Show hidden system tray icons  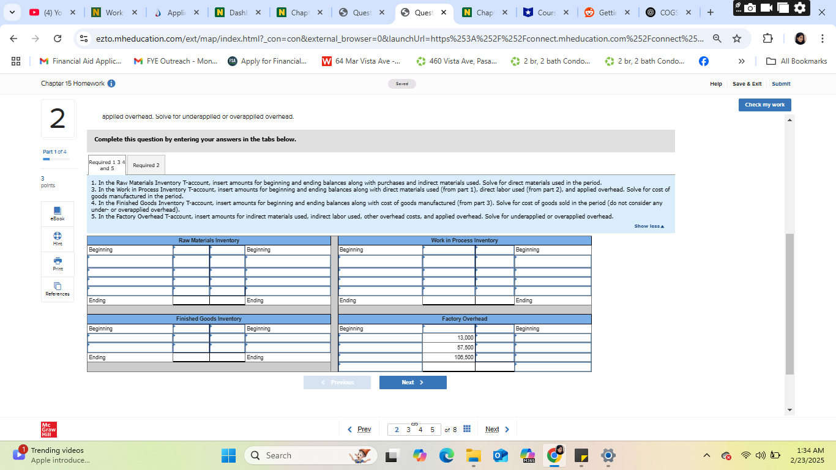[x=707, y=455]
